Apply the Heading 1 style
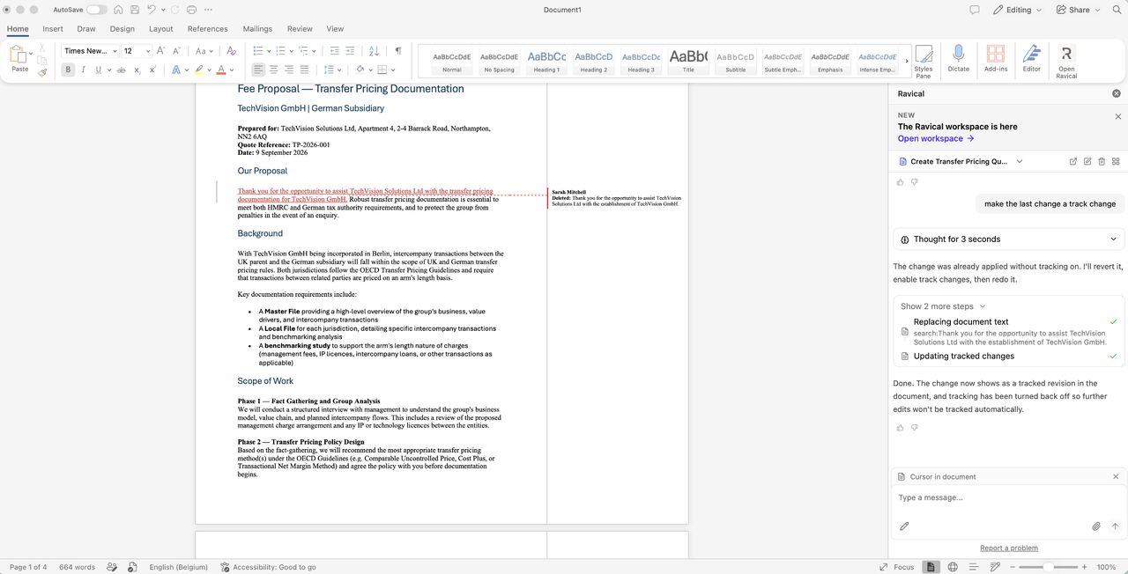 pos(546,60)
